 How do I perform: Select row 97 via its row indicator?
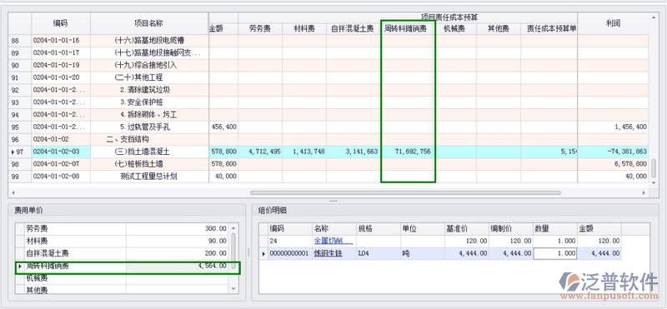coord(19,152)
